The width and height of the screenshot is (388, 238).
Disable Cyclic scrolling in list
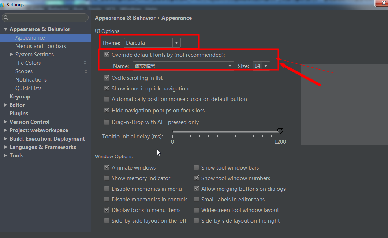[x=107, y=78]
